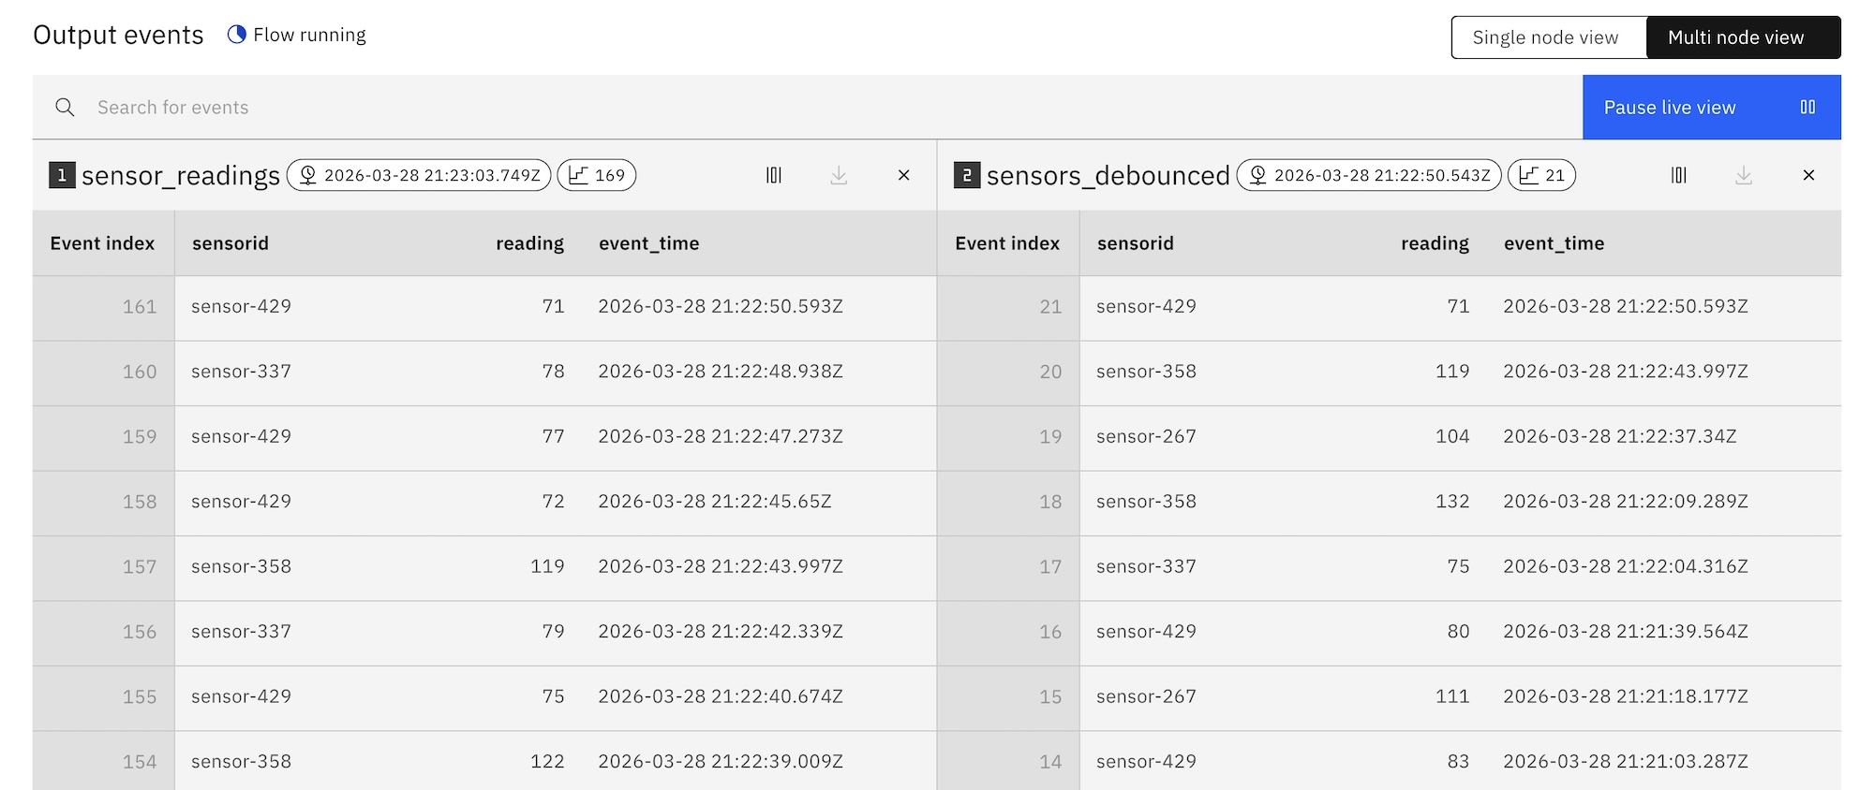Click sensors_debounced event count tag 21
The image size is (1874, 790).
(1541, 175)
